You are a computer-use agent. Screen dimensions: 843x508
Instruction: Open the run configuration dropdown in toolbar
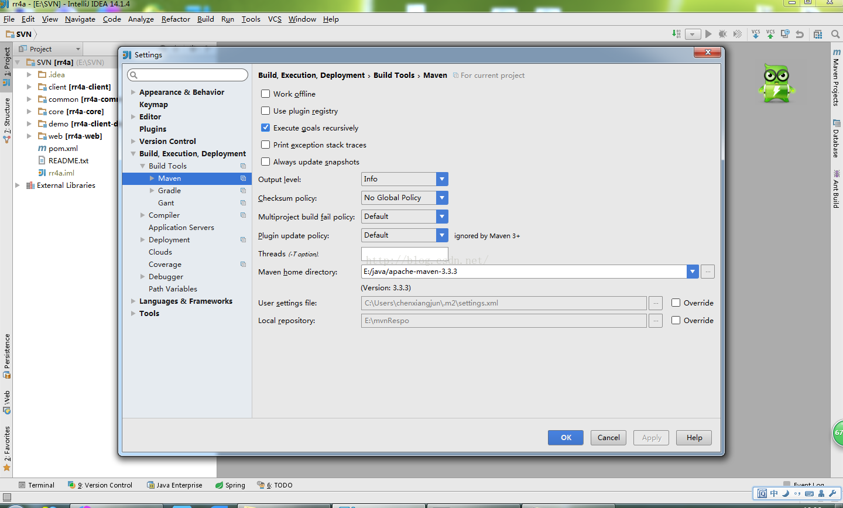tap(693, 34)
